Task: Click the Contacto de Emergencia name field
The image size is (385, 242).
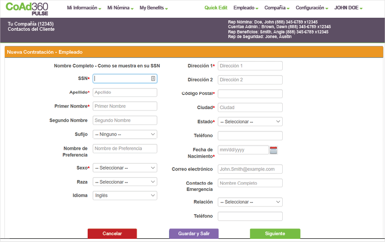Action: [250, 183]
